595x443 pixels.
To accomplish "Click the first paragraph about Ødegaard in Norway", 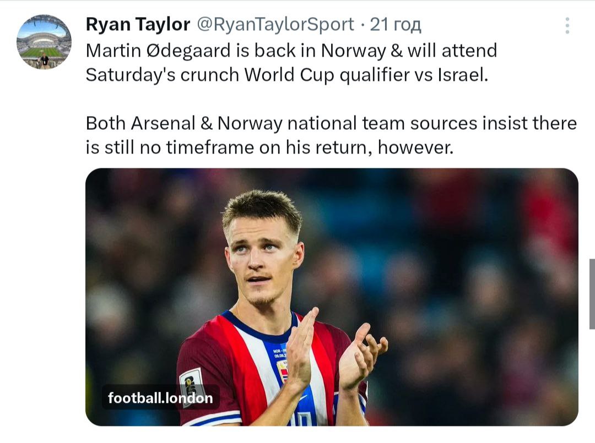I will coord(291,63).
